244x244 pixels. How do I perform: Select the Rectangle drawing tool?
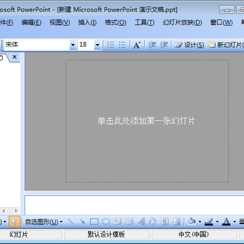coord(94,222)
